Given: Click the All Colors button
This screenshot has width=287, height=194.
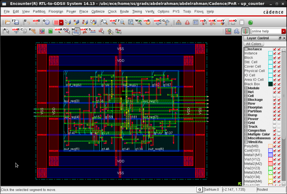Looking at the screenshot, I should click(254, 44).
